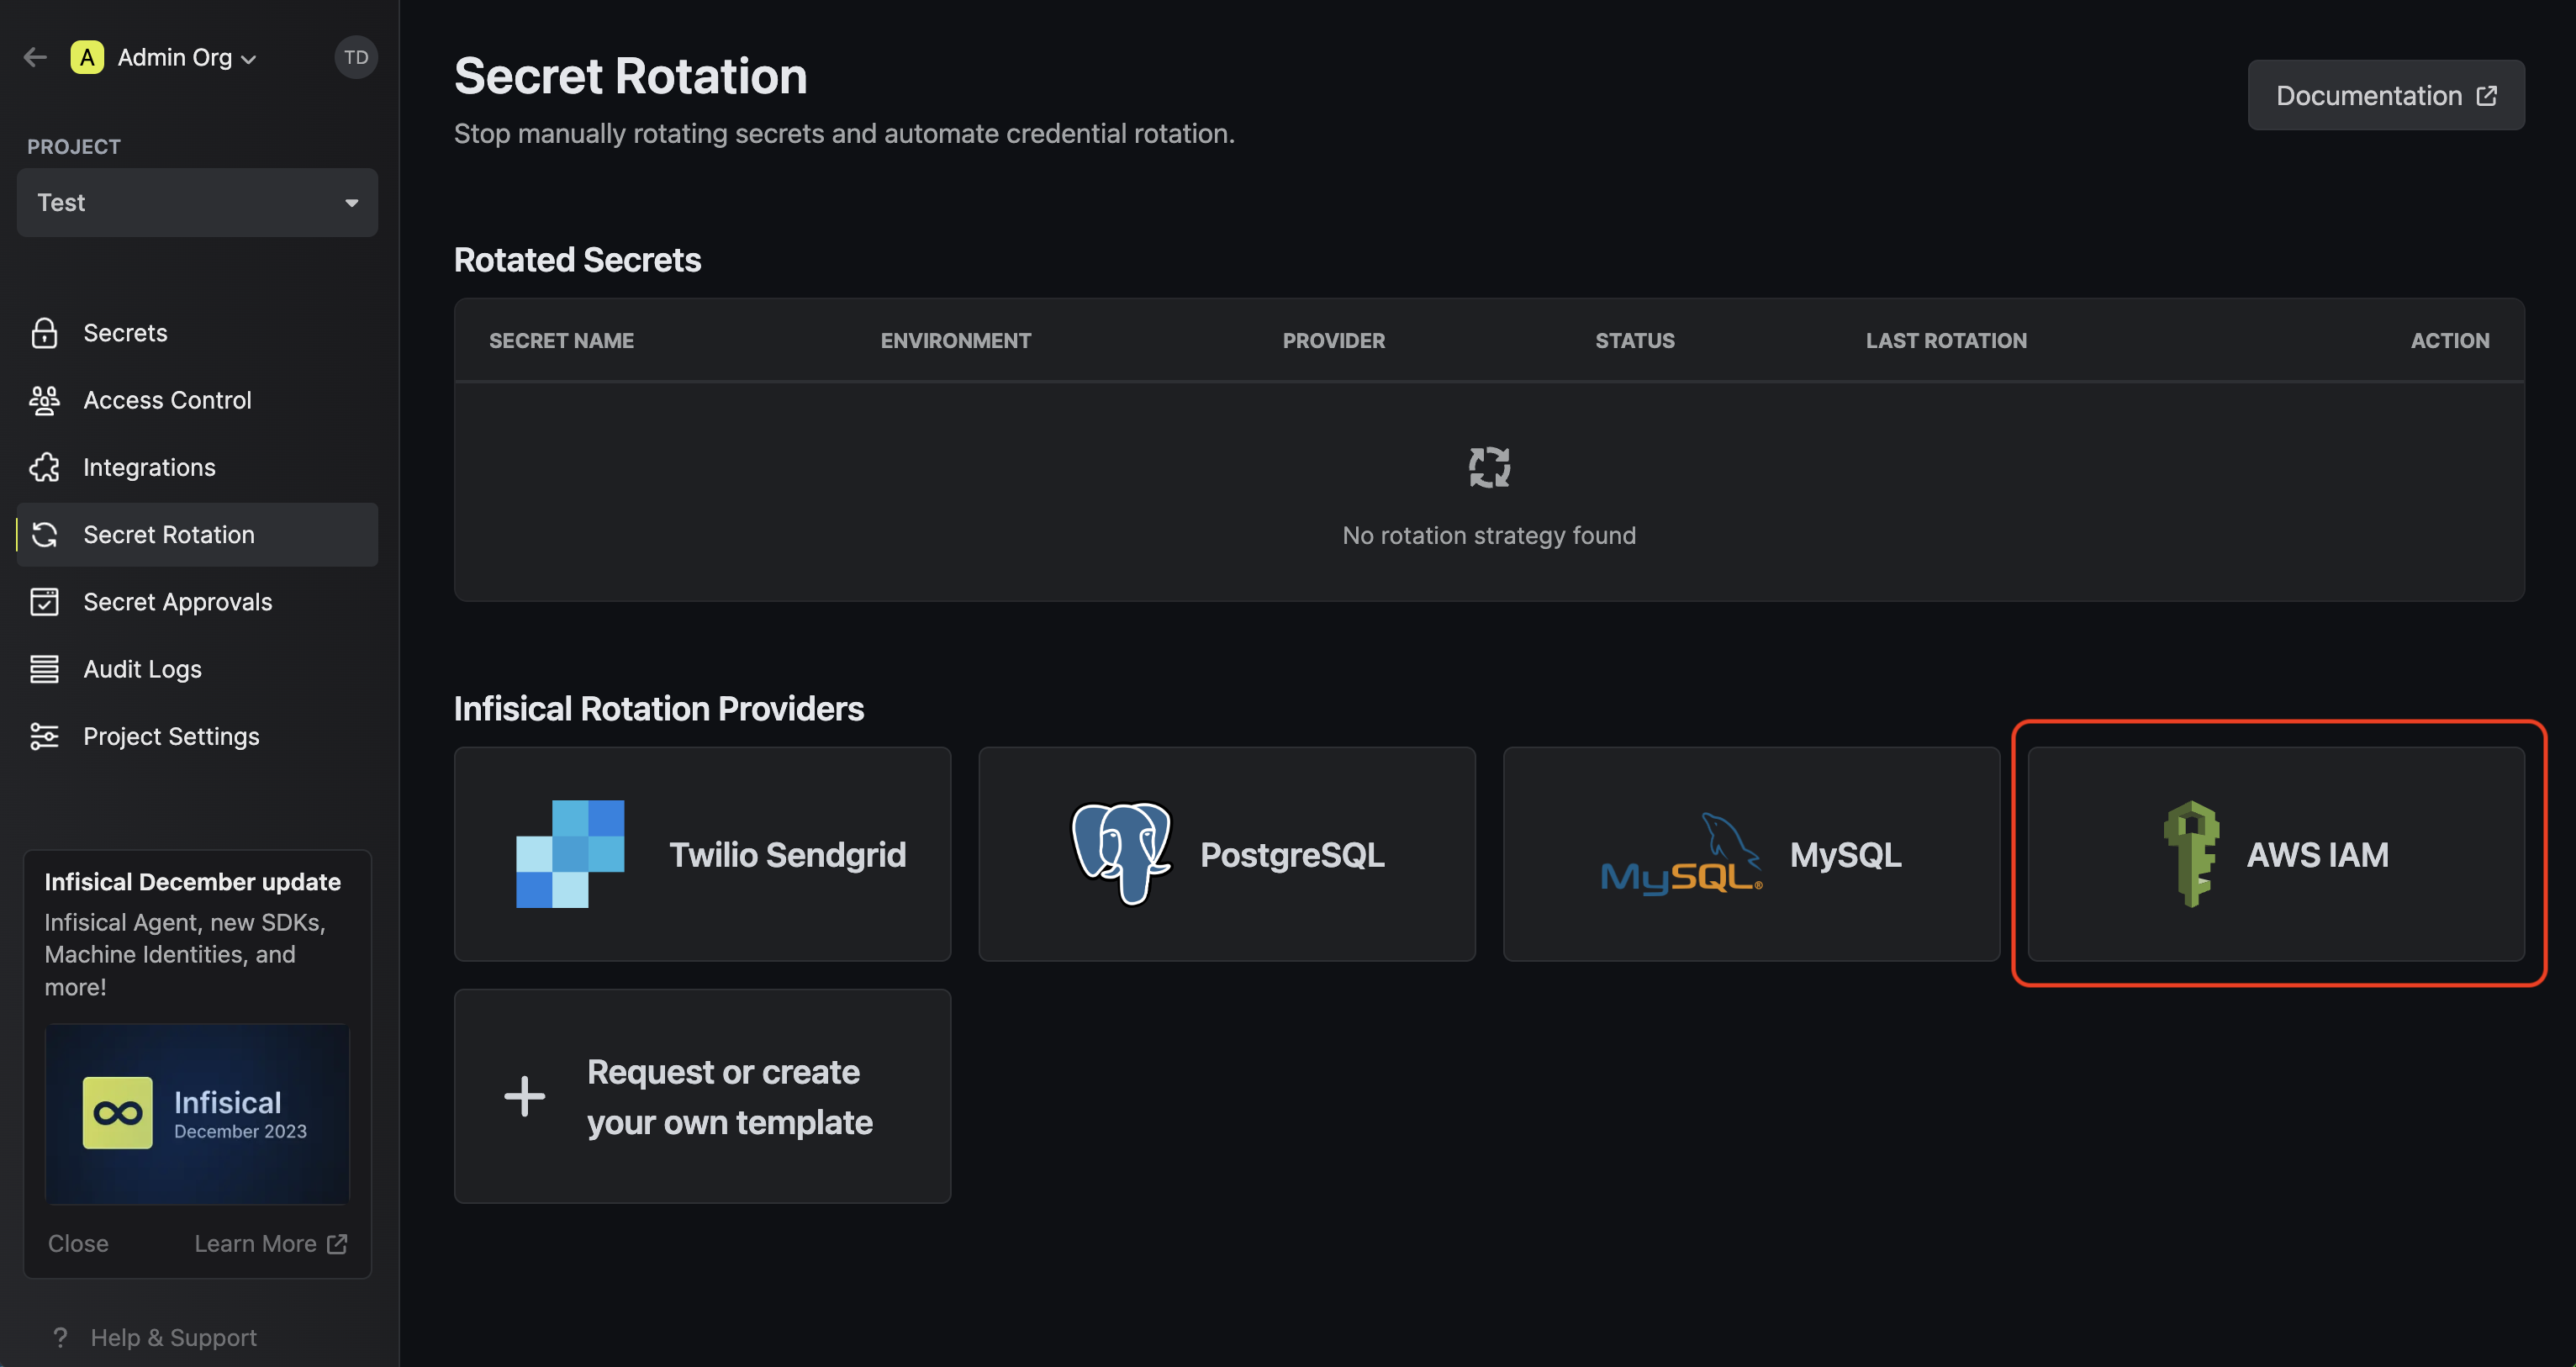
Task: Click the 'Rotated Secrets' section heading
Action: coord(577,259)
